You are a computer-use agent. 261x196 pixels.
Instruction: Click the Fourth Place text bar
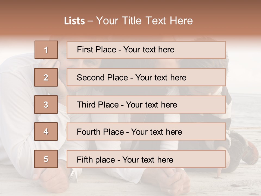146,132
